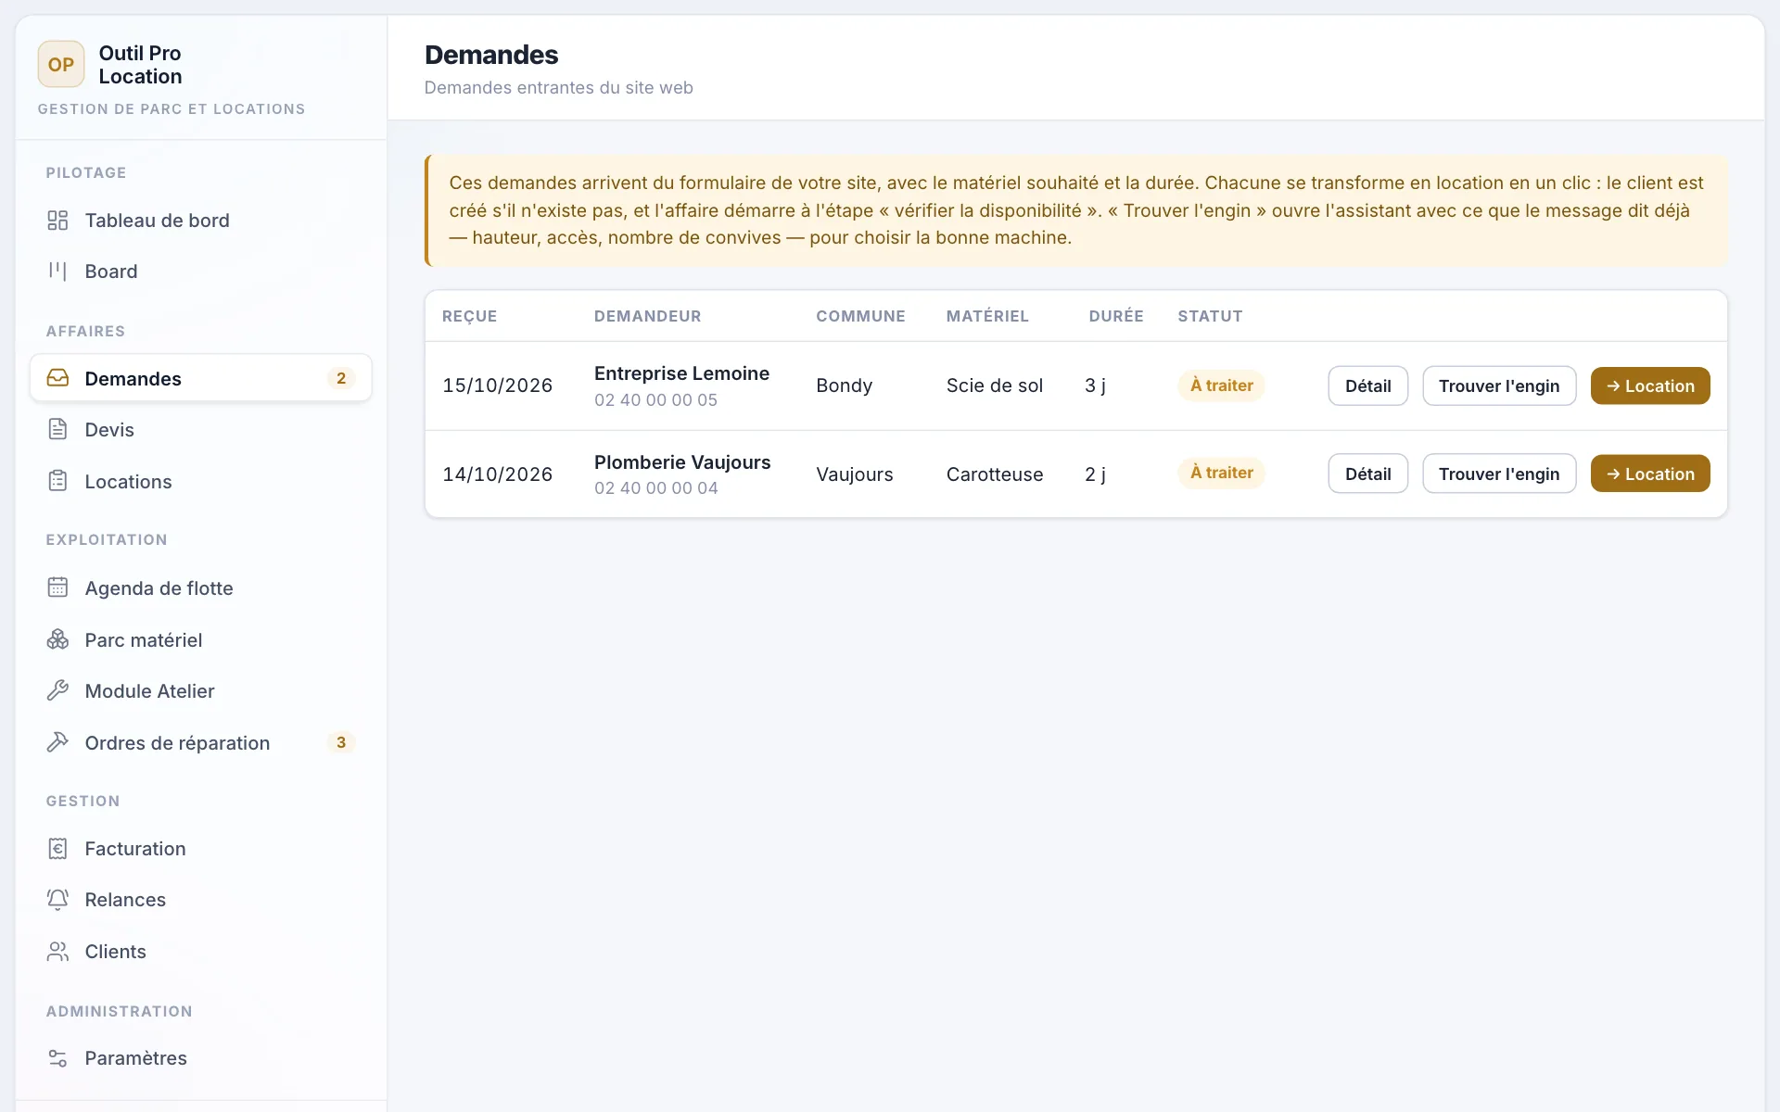The width and height of the screenshot is (1780, 1112).
Task: Convert Plomberie Vaujours request to Location
Action: tap(1650, 474)
